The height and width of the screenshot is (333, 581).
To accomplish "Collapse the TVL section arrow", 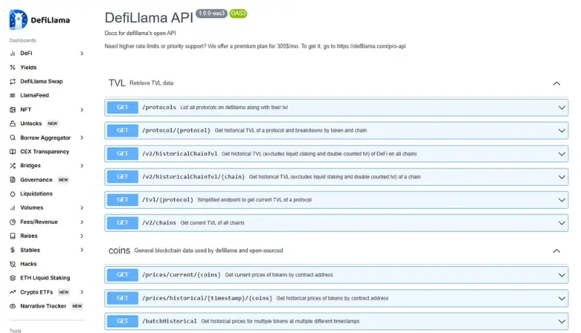I will click(x=556, y=84).
